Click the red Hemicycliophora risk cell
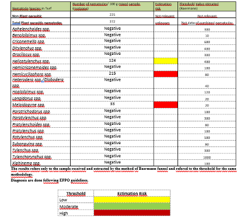 click(x=166, y=74)
